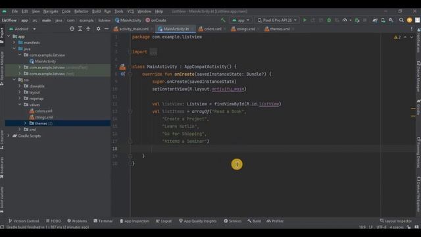
Task: Open the app run configuration dropdown
Action: pos(241,20)
